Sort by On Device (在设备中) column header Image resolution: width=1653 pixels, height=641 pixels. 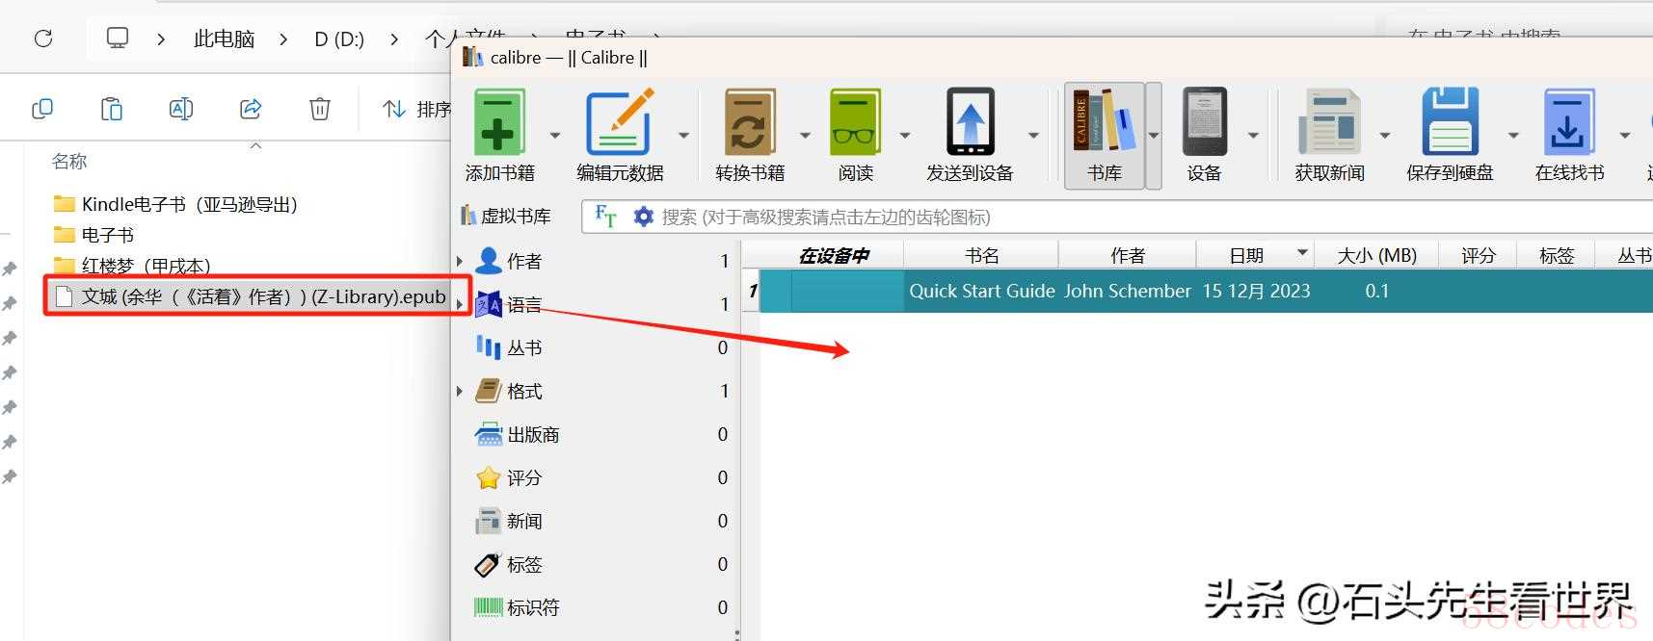(834, 255)
